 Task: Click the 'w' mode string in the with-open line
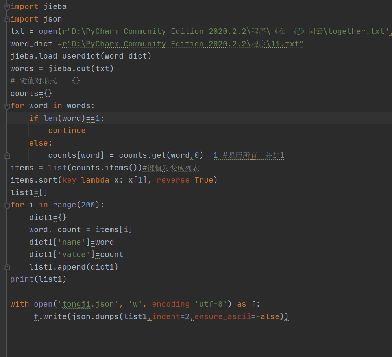(135, 304)
